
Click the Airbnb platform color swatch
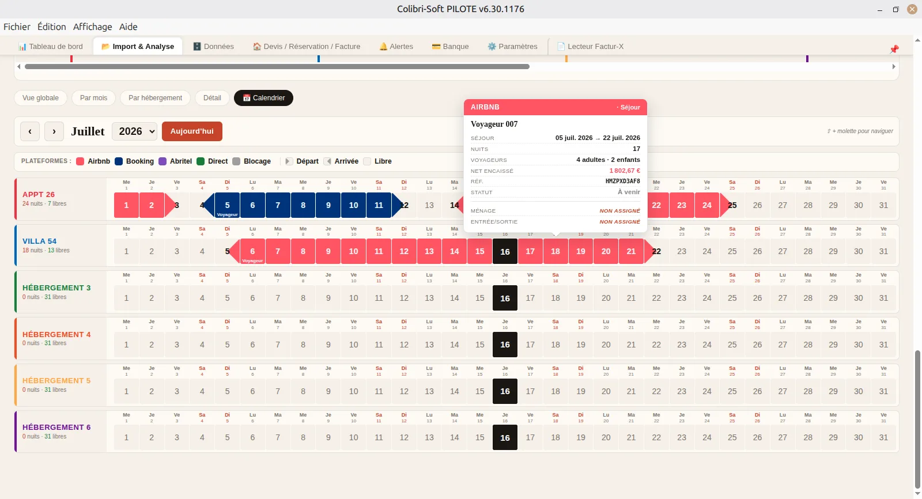click(x=80, y=161)
